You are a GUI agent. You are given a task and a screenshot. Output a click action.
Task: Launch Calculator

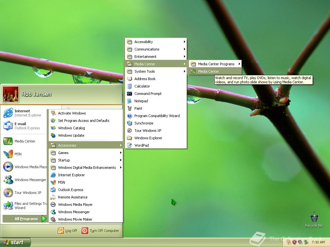click(x=156, y=86)
